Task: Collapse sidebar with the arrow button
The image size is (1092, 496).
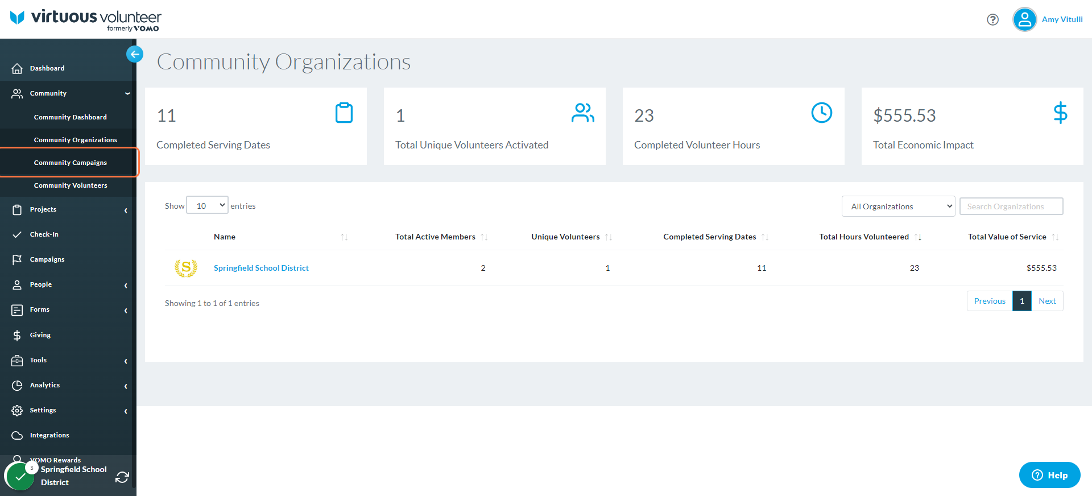Action: pyautogui.click(x=135, y=54)
